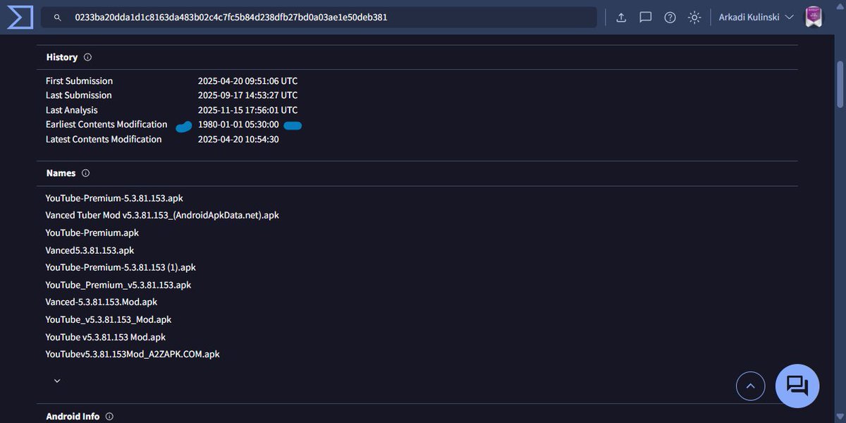
Task: Open the Arkadi Kulinski account menu
Action: point(755,17)
